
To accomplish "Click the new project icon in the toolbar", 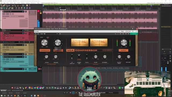I will tap(2, 5).
